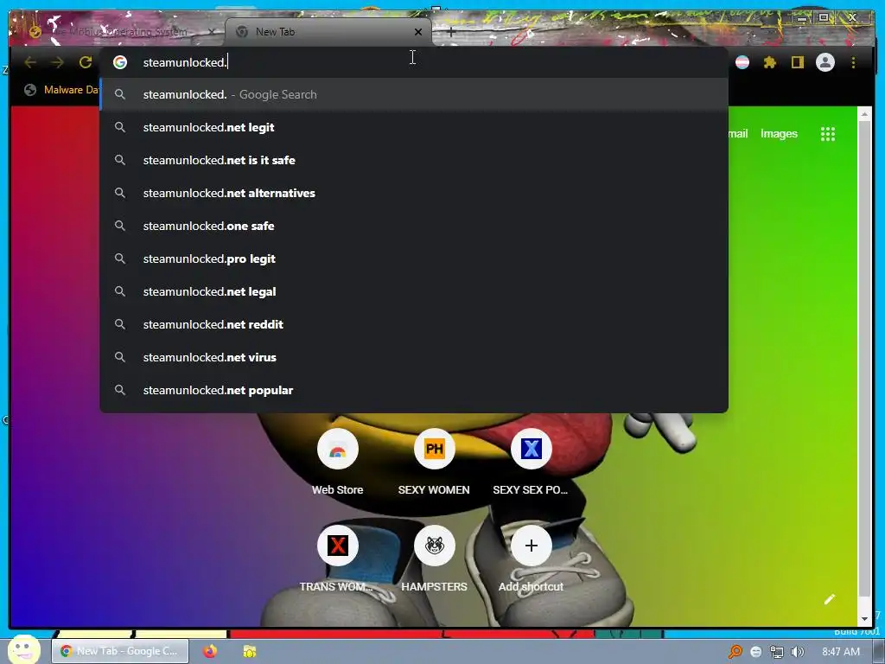The width and height of the screenshot is (885, 664).
Task: Select the 'steamunlocked.net legal' suggestion
Action: point(414,291)
